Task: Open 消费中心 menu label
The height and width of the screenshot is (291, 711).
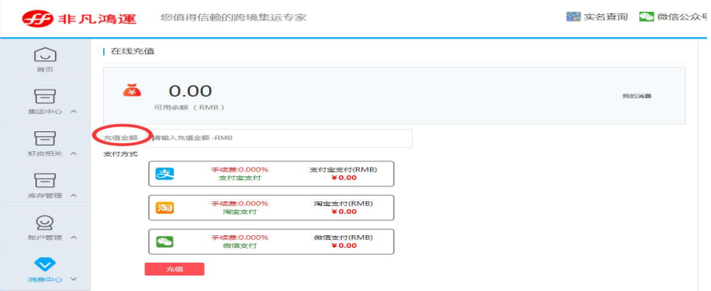Action: (45, 280)
